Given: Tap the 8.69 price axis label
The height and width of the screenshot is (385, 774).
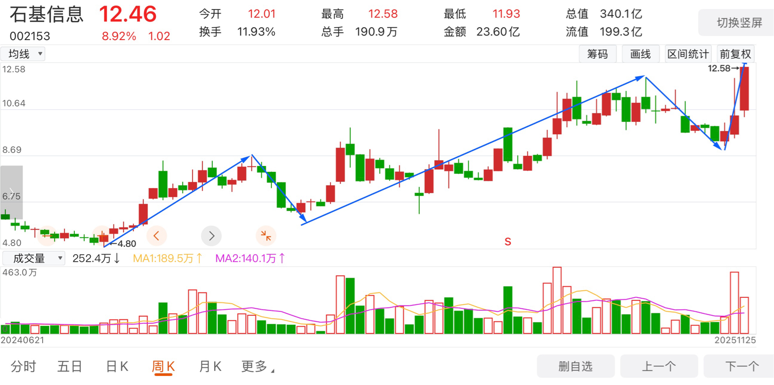Looking at the screenshot, I should [x=12, y=150].
